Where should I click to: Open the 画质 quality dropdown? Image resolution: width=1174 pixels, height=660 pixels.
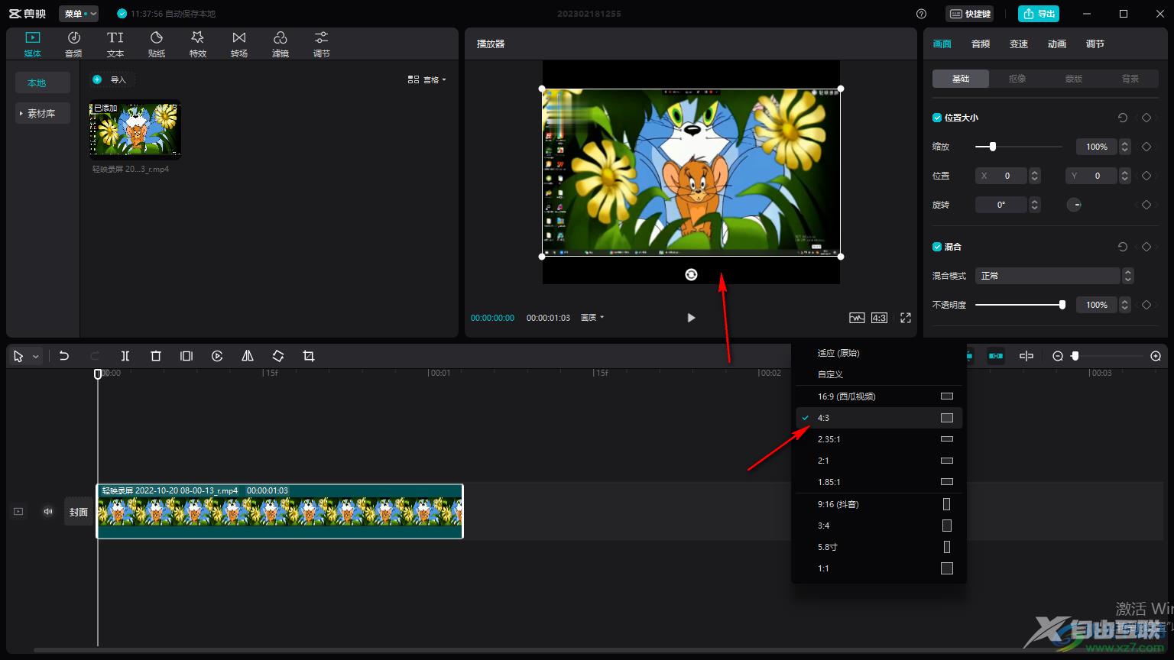592,318
